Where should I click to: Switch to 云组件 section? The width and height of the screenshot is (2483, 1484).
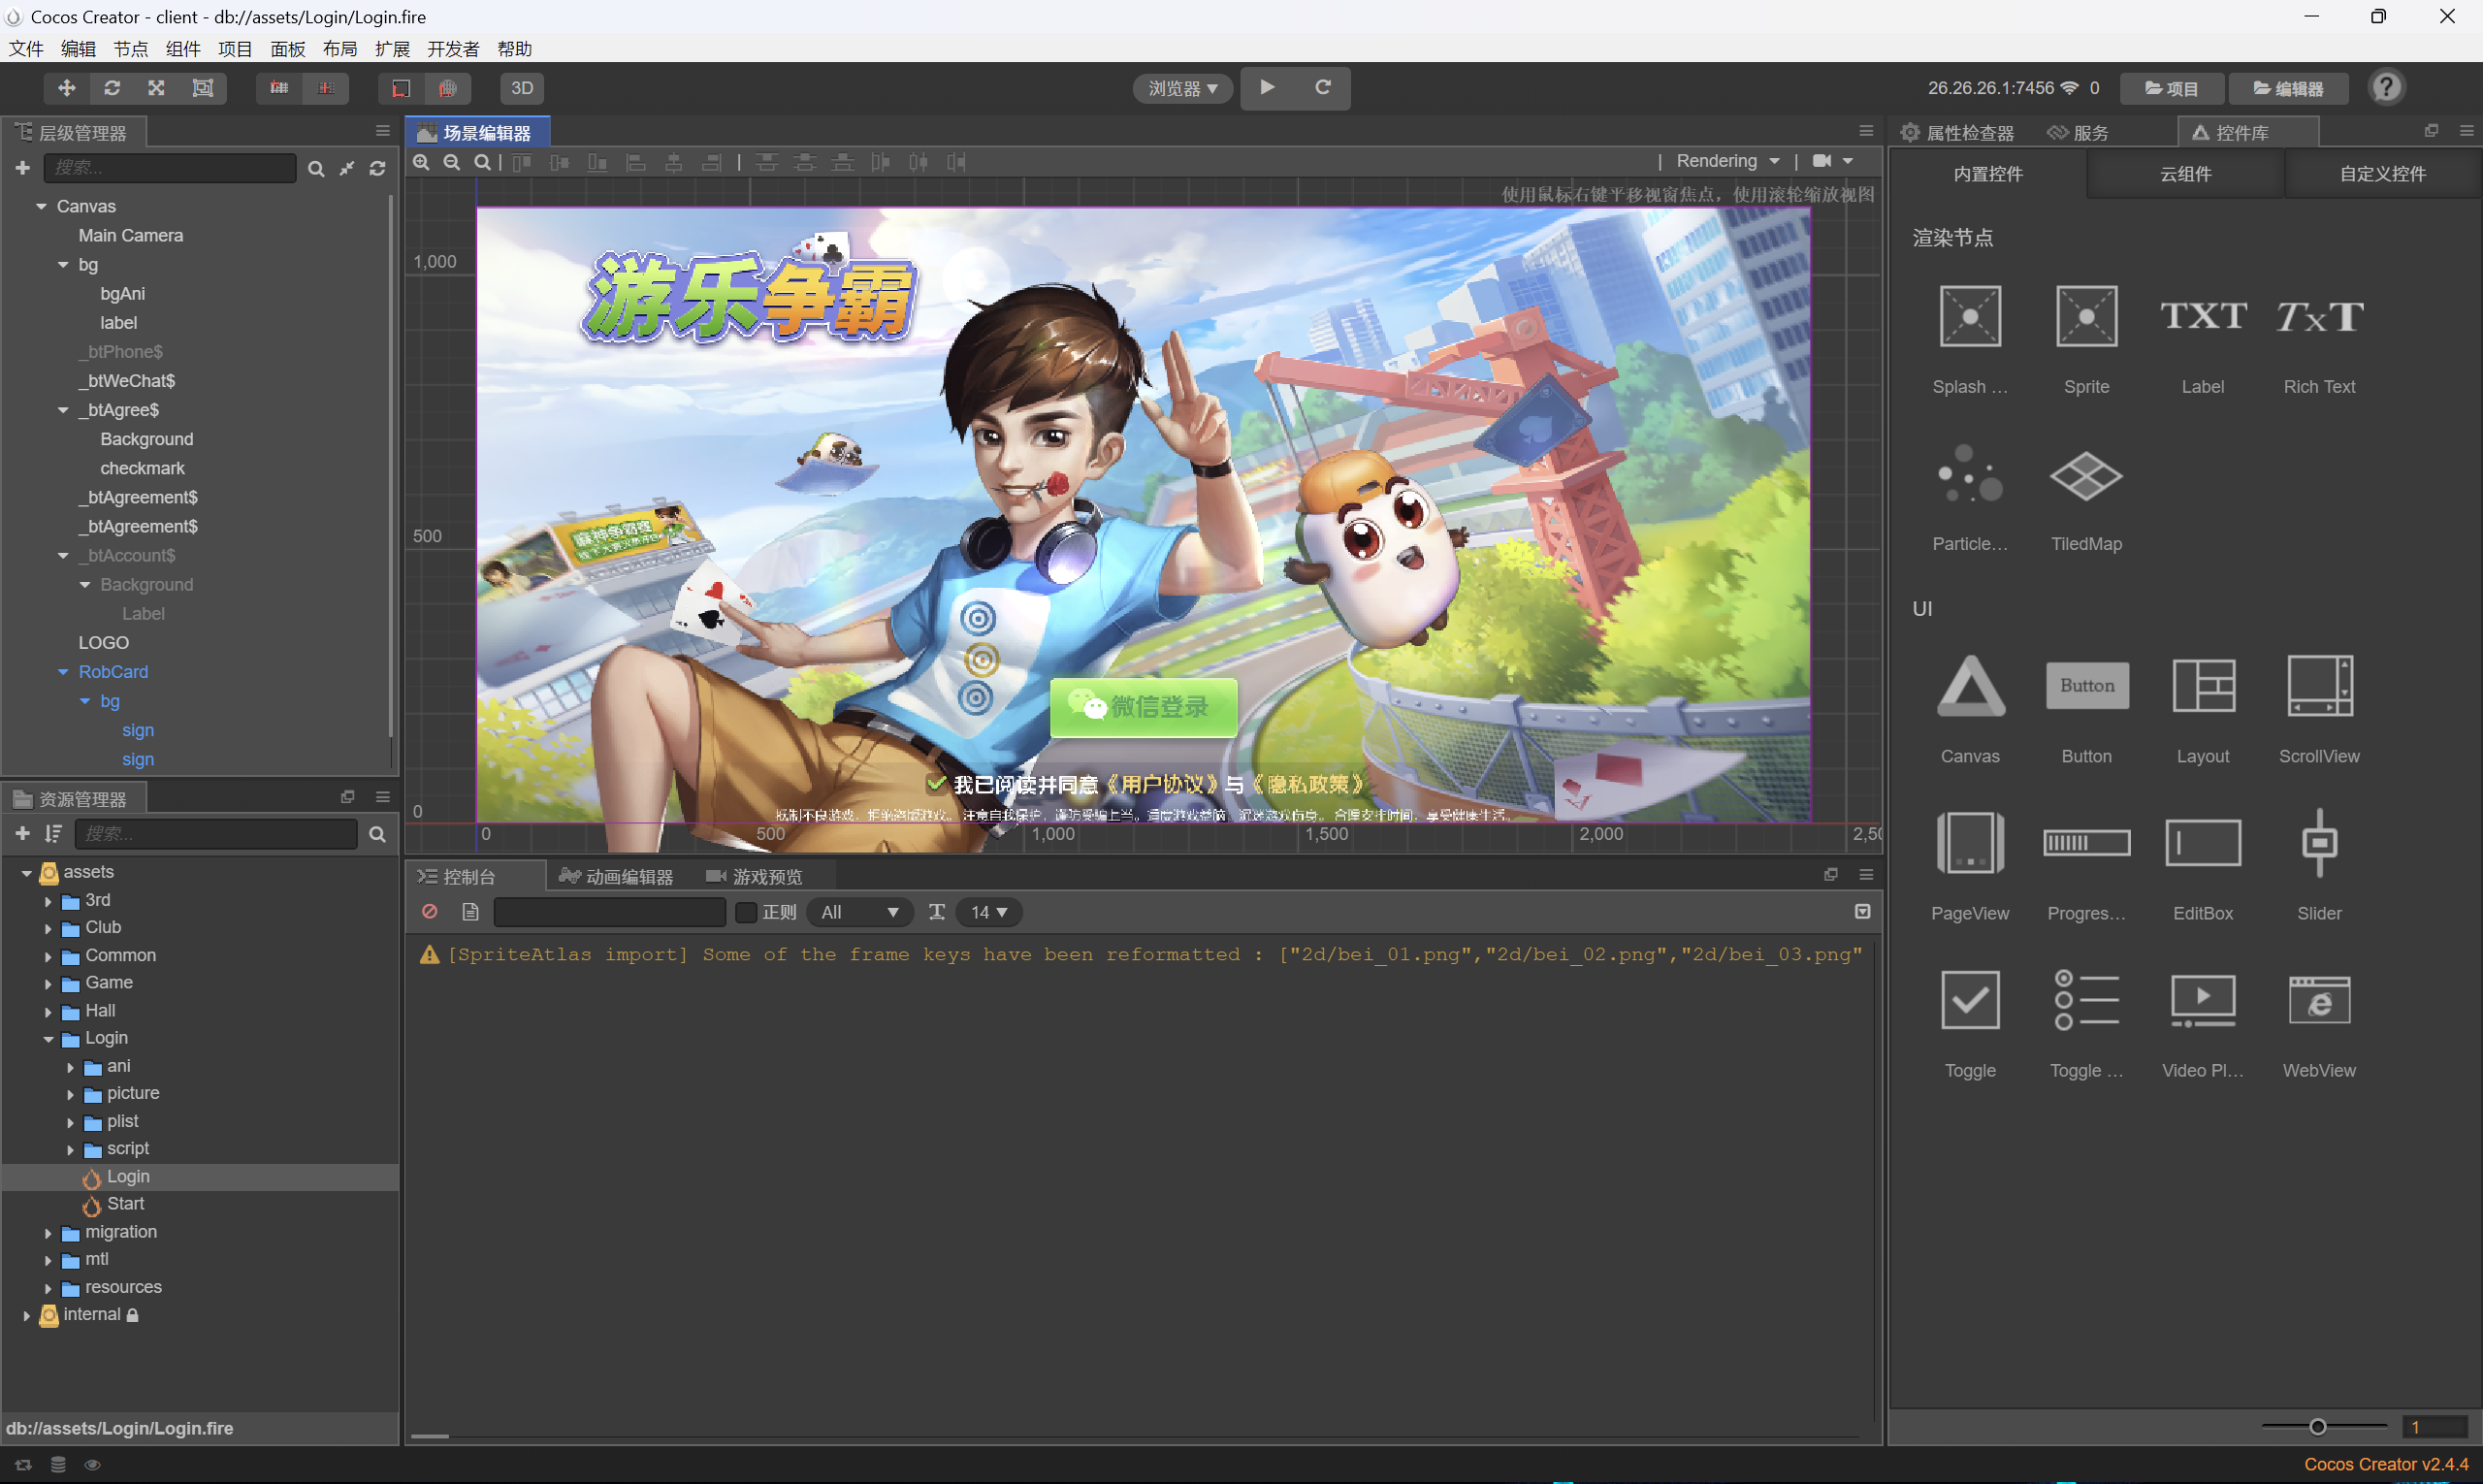[x=2185, y=174]
